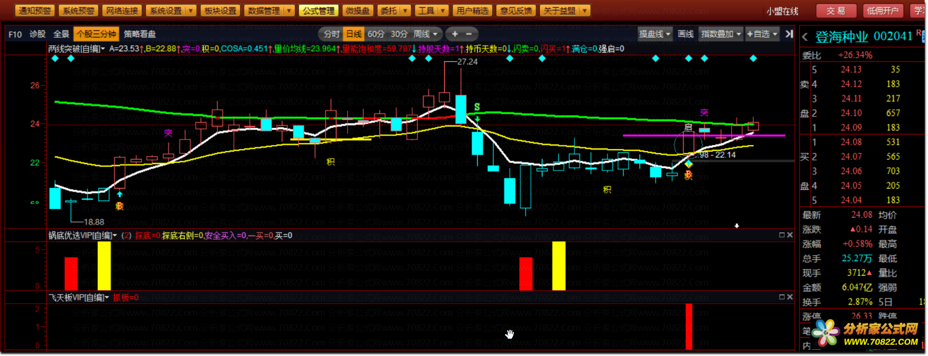Open the 用户精选 menu
928x356 pixels.
click(472, 11)
